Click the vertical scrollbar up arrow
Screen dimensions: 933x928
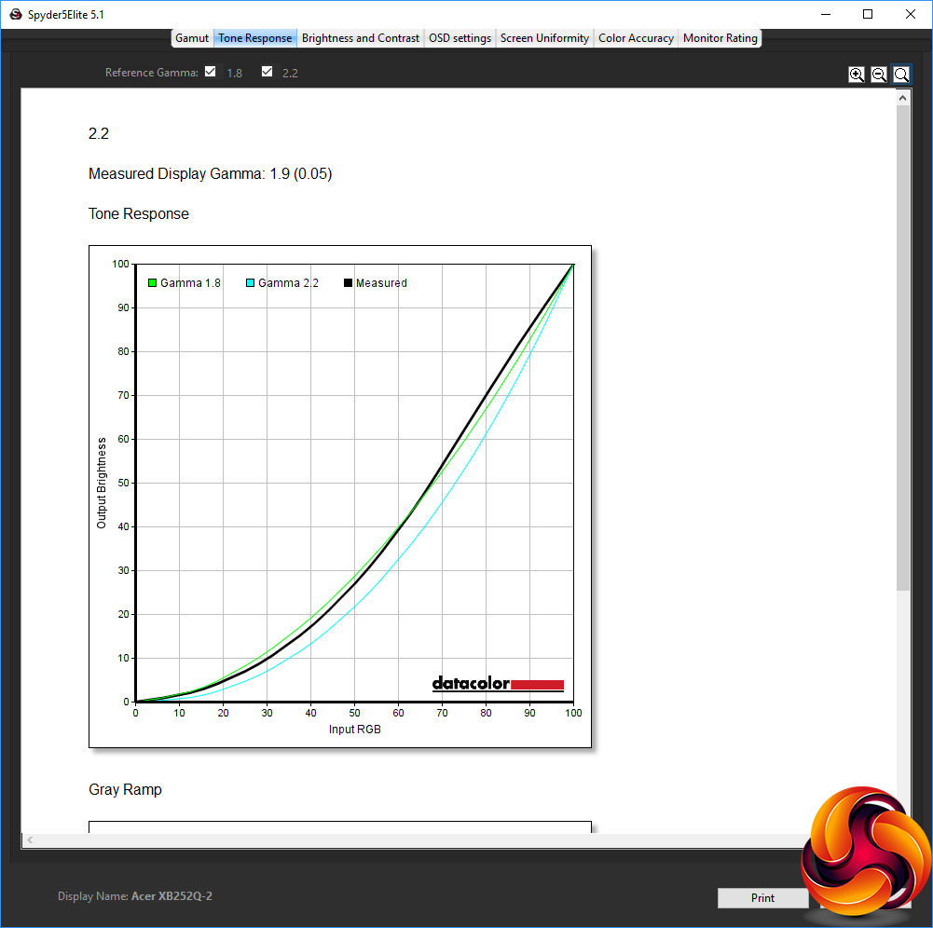coord(902,98)
